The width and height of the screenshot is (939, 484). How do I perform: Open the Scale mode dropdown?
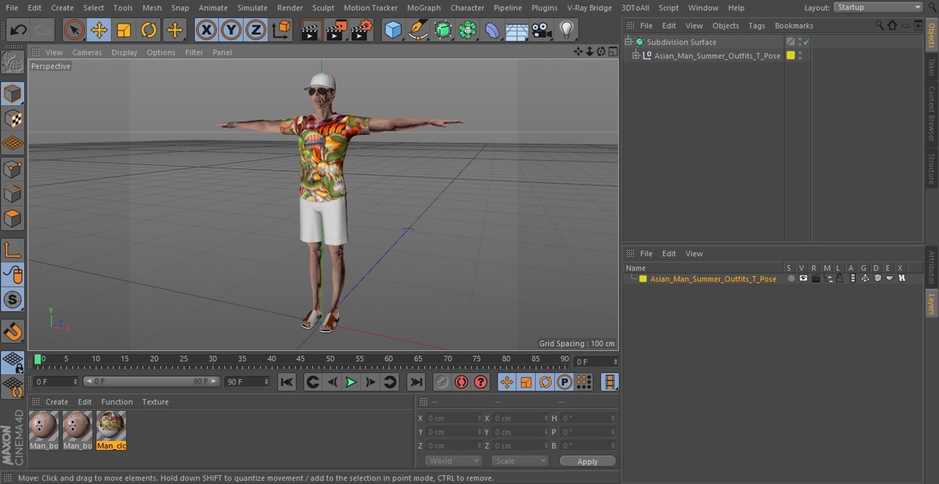pos(520,461)
